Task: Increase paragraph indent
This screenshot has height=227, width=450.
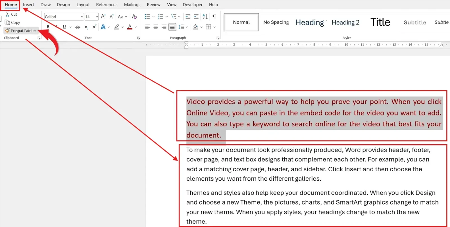Action: pyautogui.click(x=196, y=17)
